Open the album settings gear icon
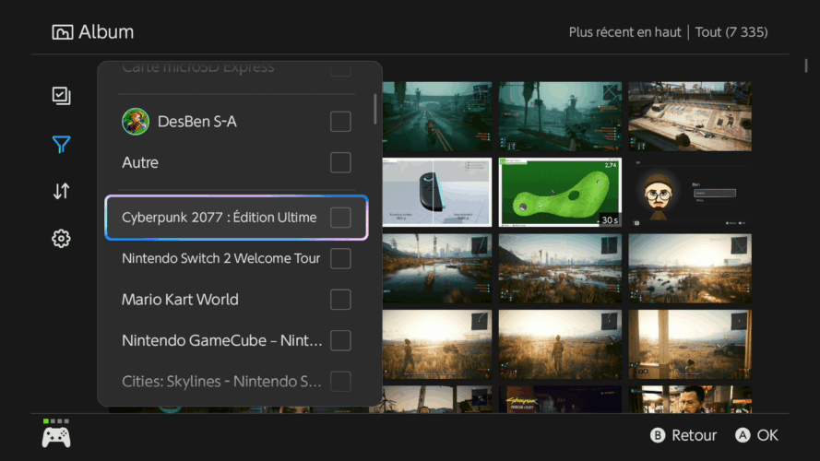 coord(61,239)
